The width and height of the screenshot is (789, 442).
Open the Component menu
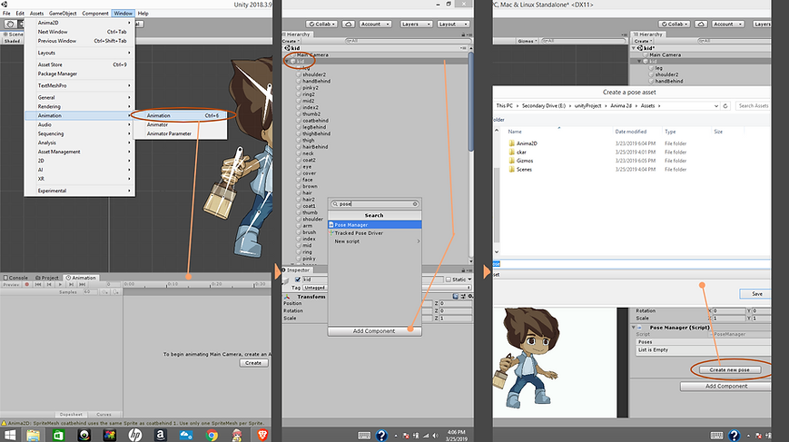click(95, 13)
